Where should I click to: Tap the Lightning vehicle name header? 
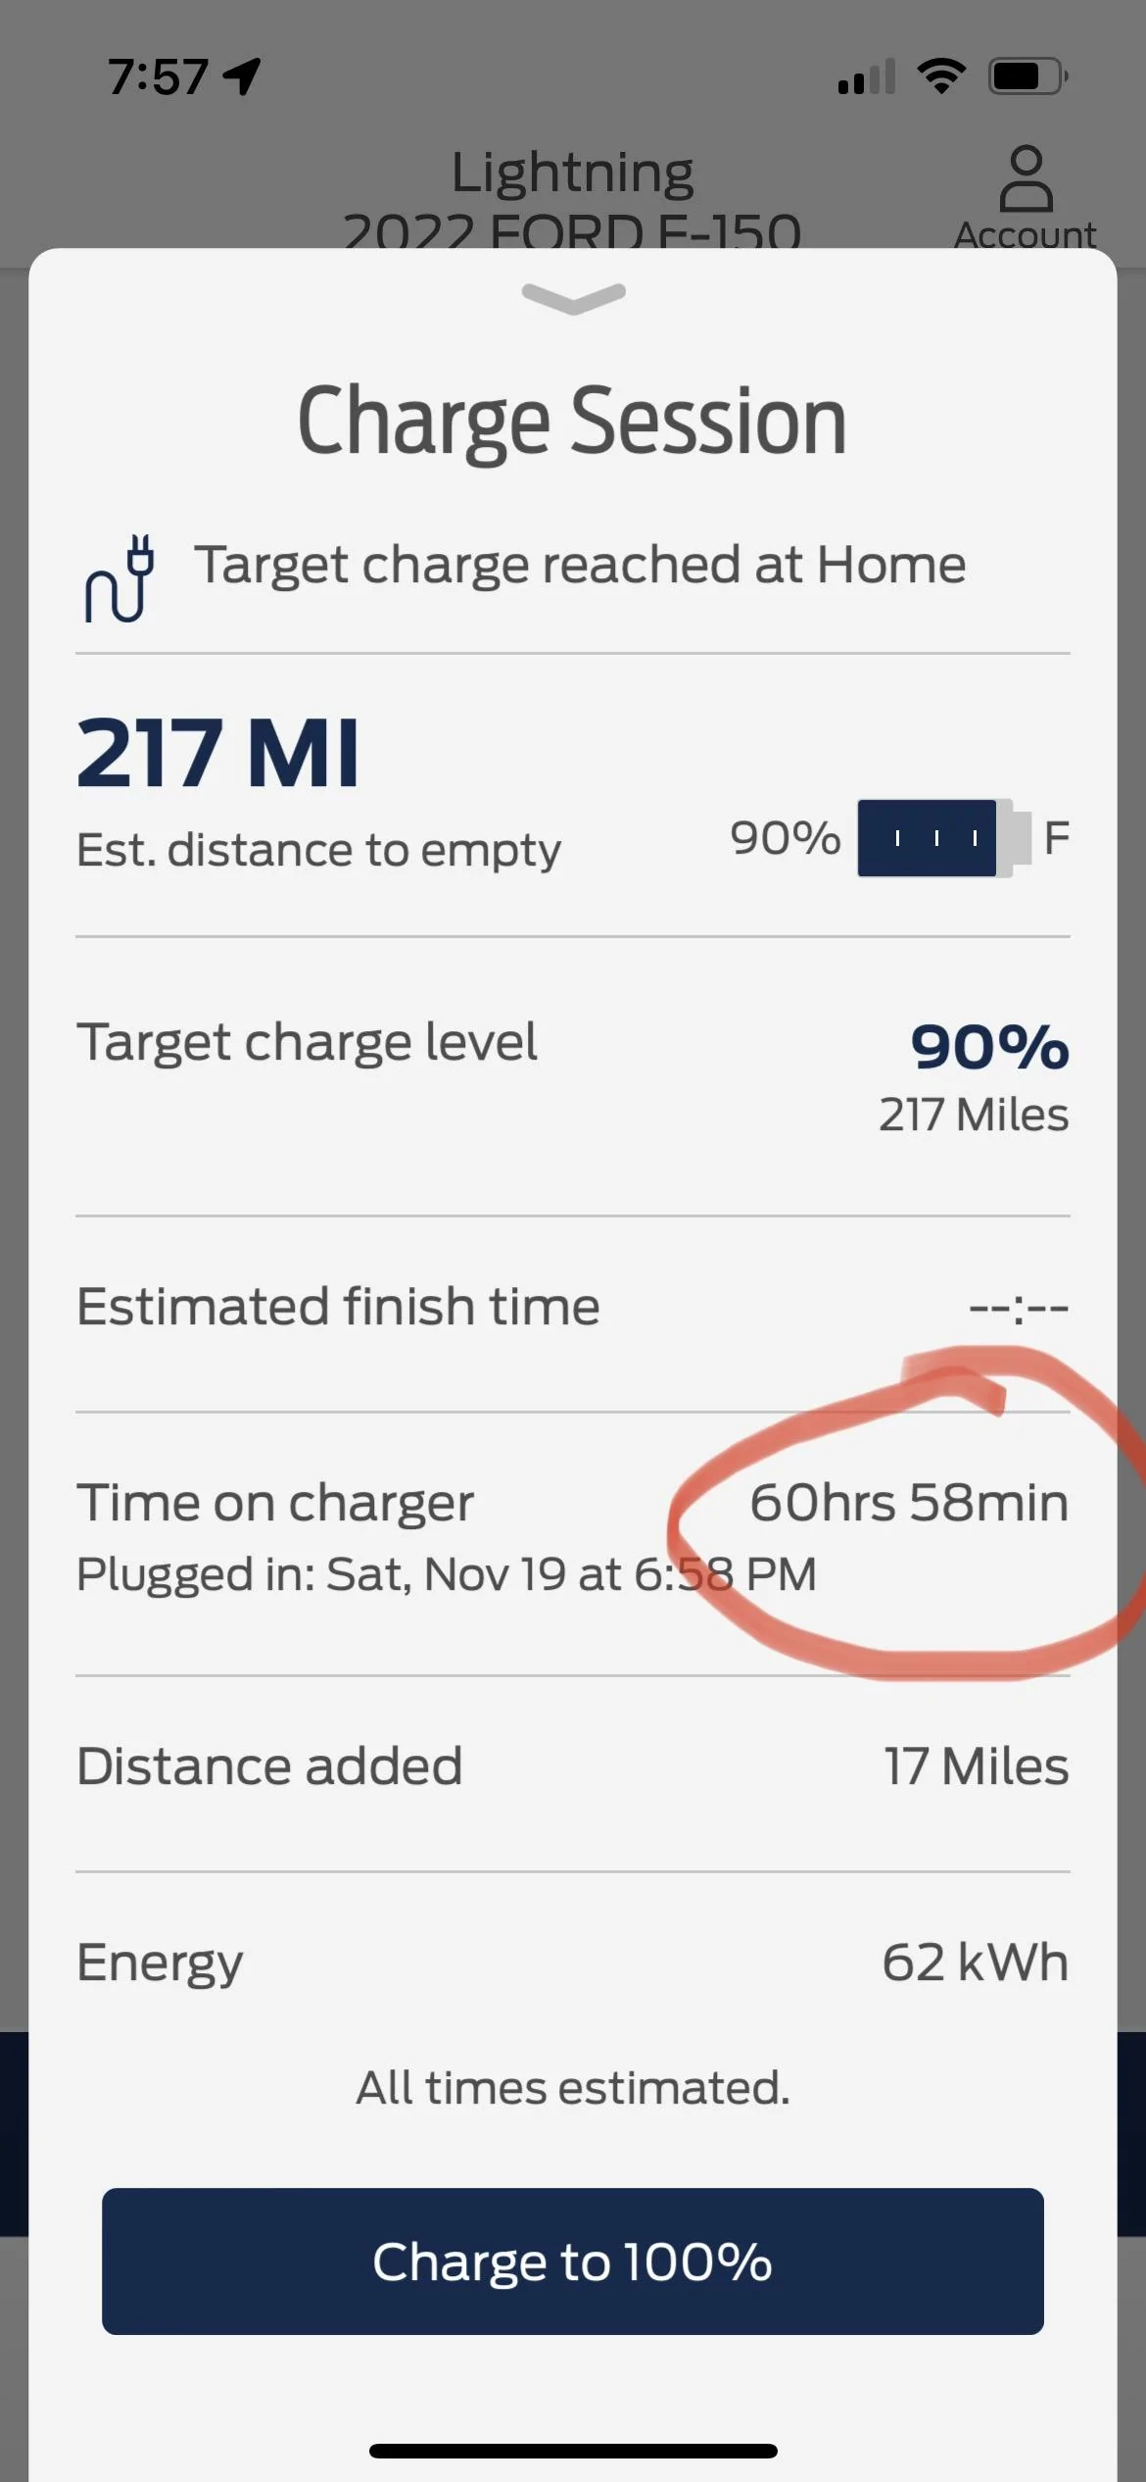(572, 174)
